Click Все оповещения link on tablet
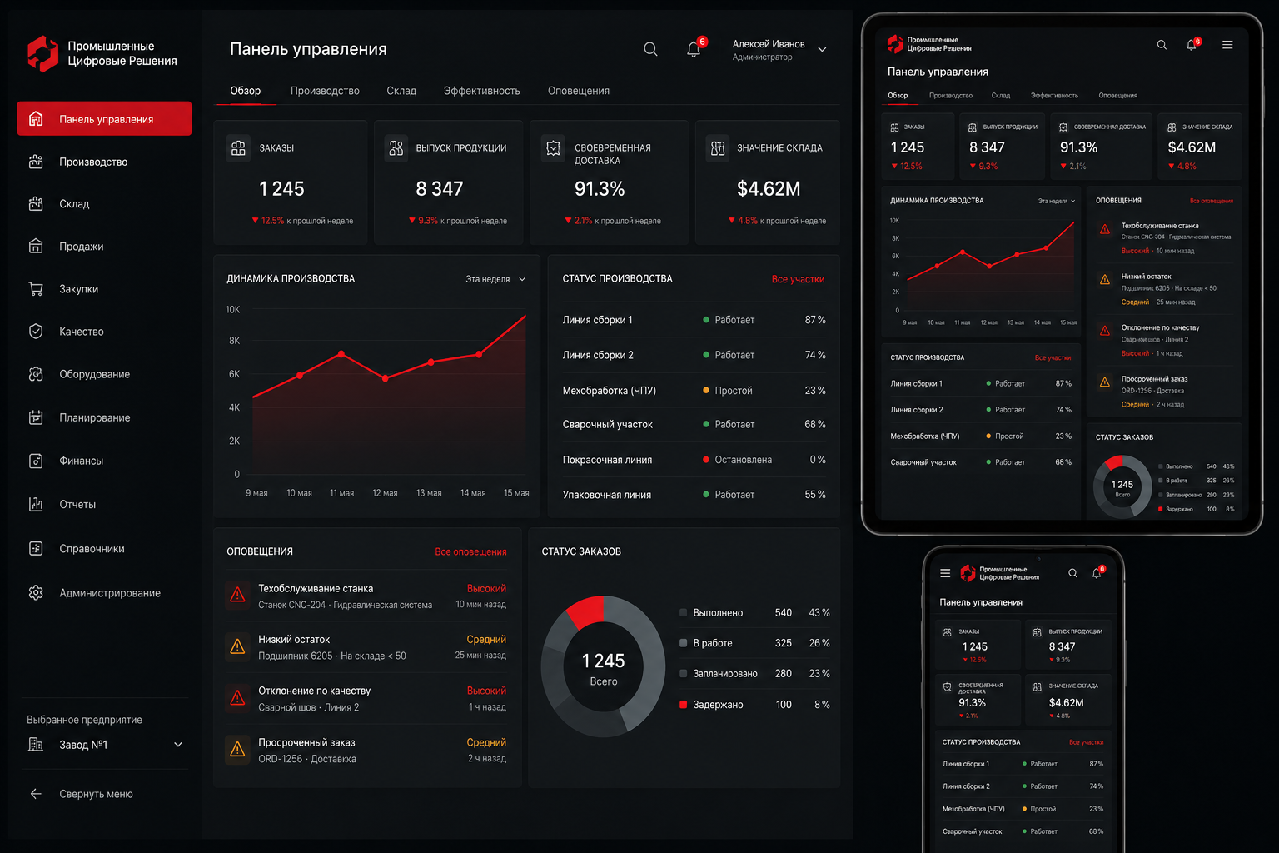Screen dimensions: 1279x853 [1211, 201]
